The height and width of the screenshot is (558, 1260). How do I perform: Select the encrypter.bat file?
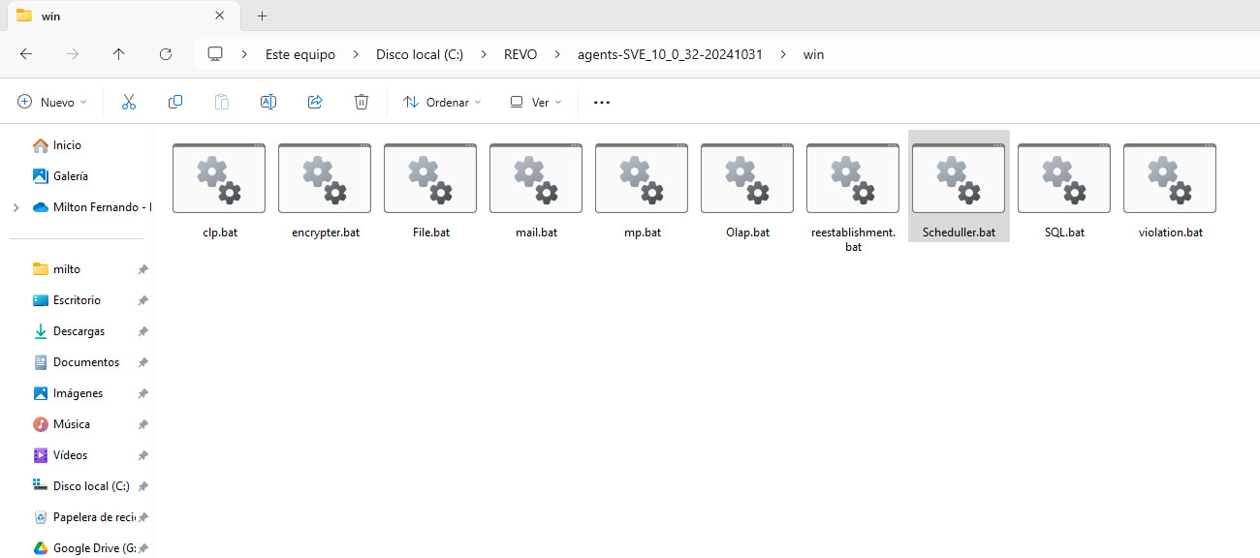click(325, 186)
